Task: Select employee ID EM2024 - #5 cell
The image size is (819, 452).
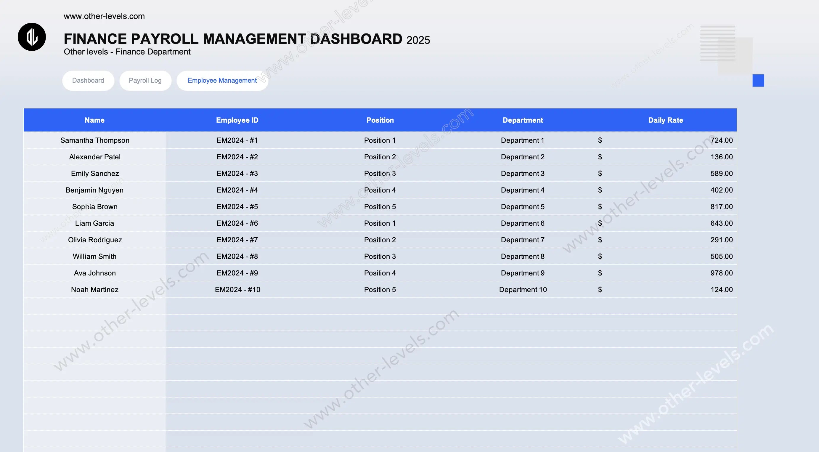Action: (x=237, y=207)
